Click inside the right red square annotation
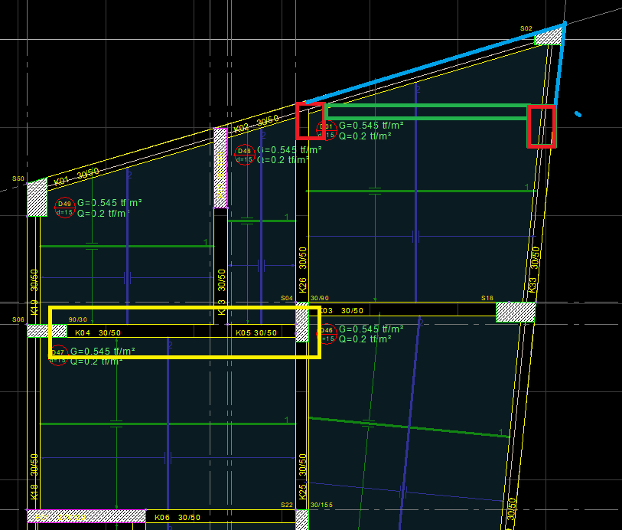The width and height of the screenshot is (622, 530). coord(542,126)
